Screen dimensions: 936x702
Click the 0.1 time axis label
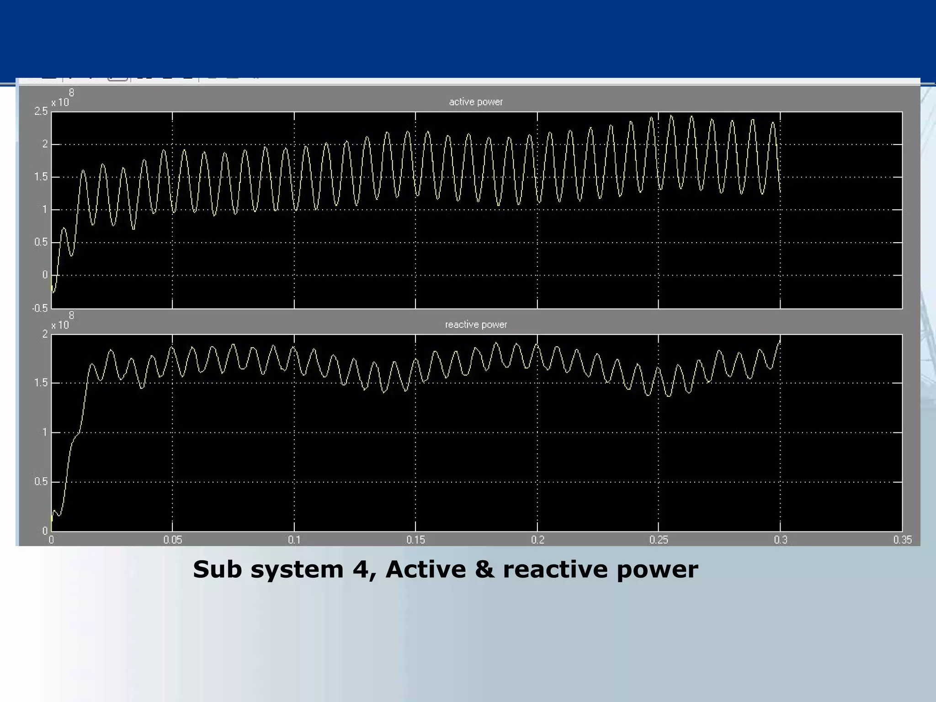click(x=294, y=540)
